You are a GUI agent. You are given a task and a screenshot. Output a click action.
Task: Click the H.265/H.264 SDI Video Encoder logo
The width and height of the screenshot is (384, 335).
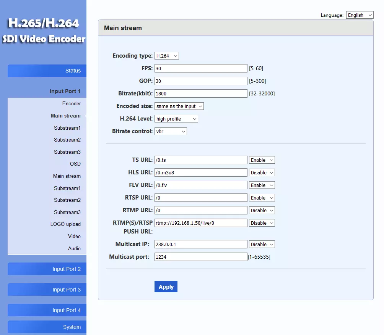tap(44, 31)
